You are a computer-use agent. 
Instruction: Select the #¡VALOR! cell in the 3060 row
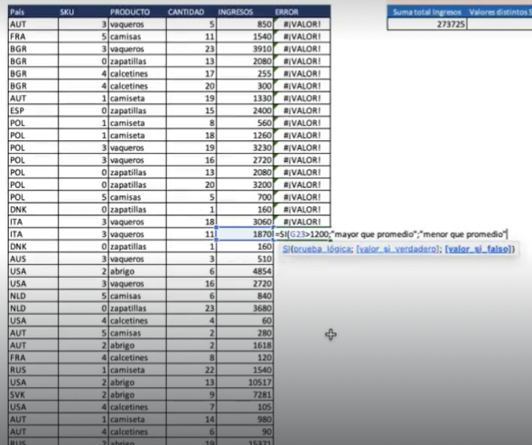302,222
